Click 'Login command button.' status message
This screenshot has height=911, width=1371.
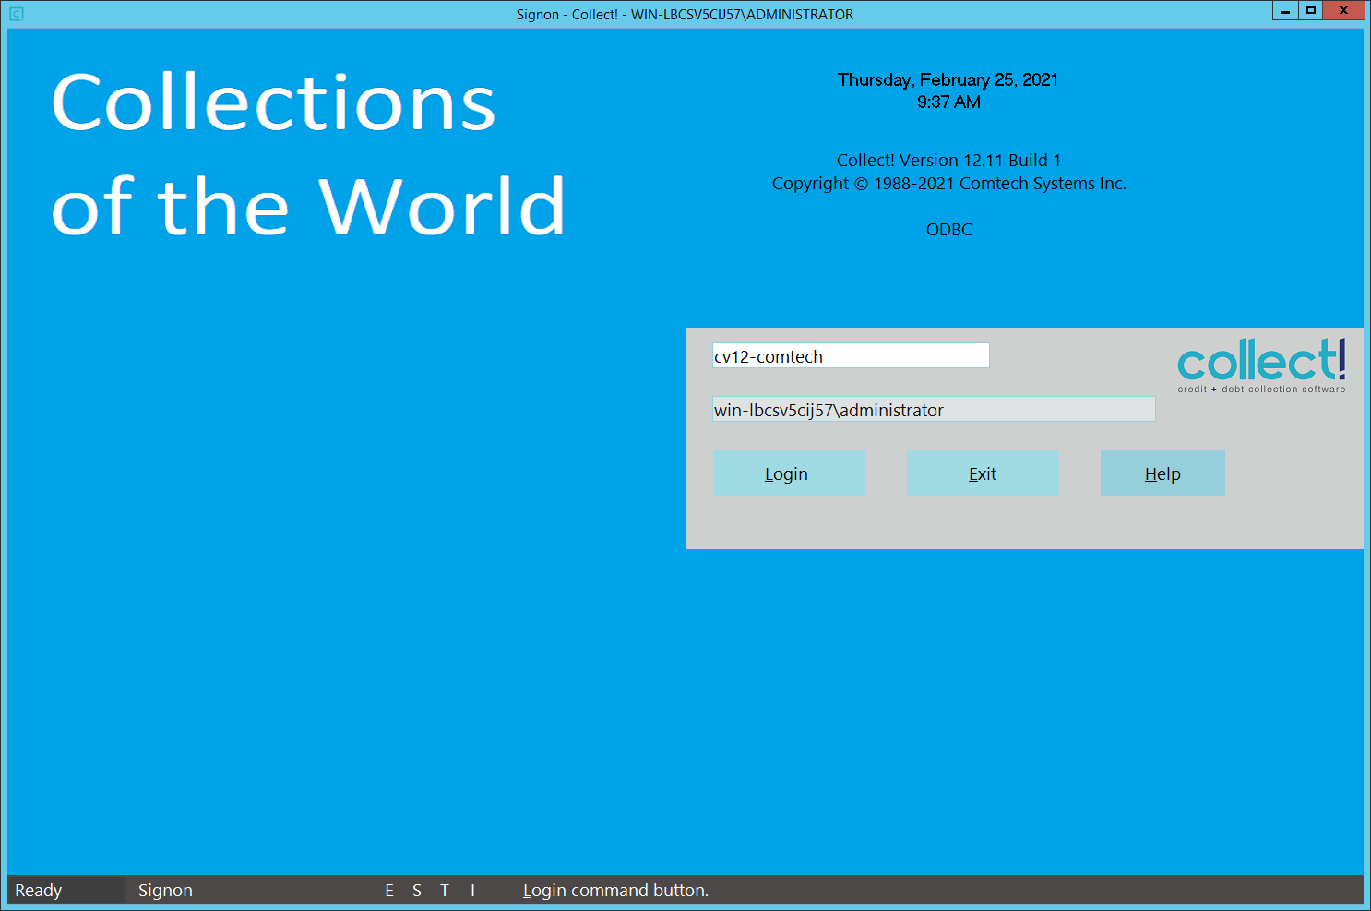tap(616, 891)
